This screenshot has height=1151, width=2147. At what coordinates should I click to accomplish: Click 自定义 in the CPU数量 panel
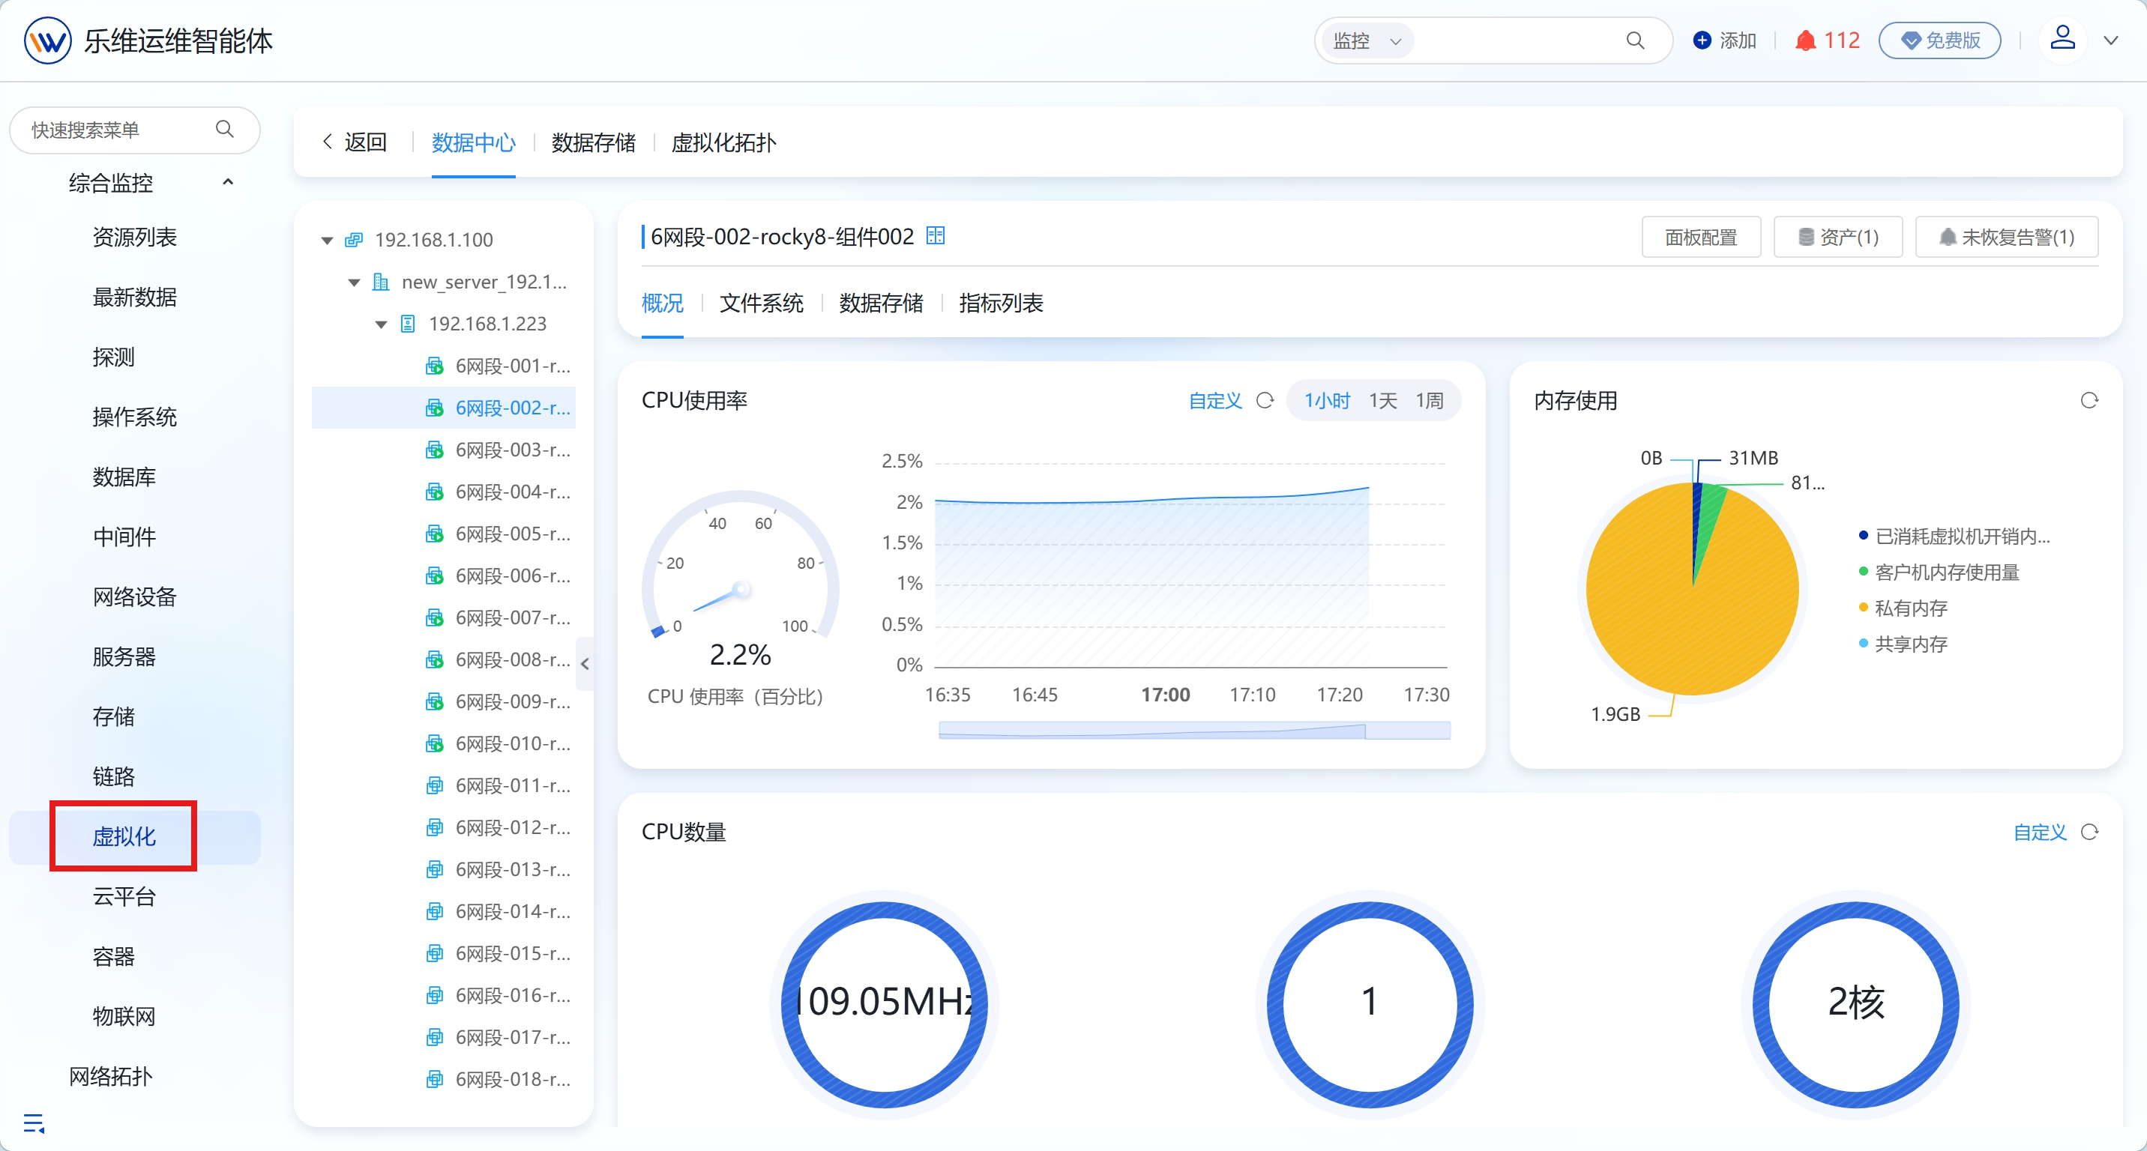pyautogui.click(x=2040, y=832)
